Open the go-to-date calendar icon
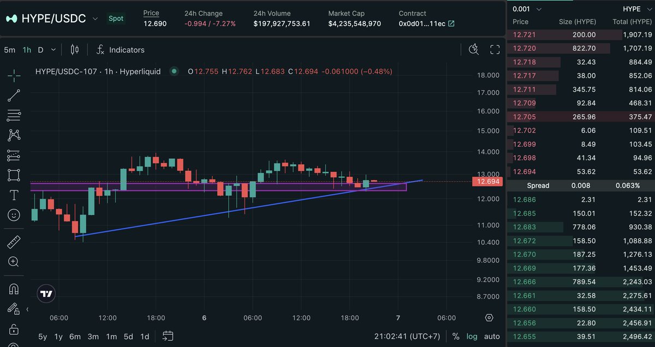Image resolution: width=655 pixels, height=347 pixels. (168, 336)
